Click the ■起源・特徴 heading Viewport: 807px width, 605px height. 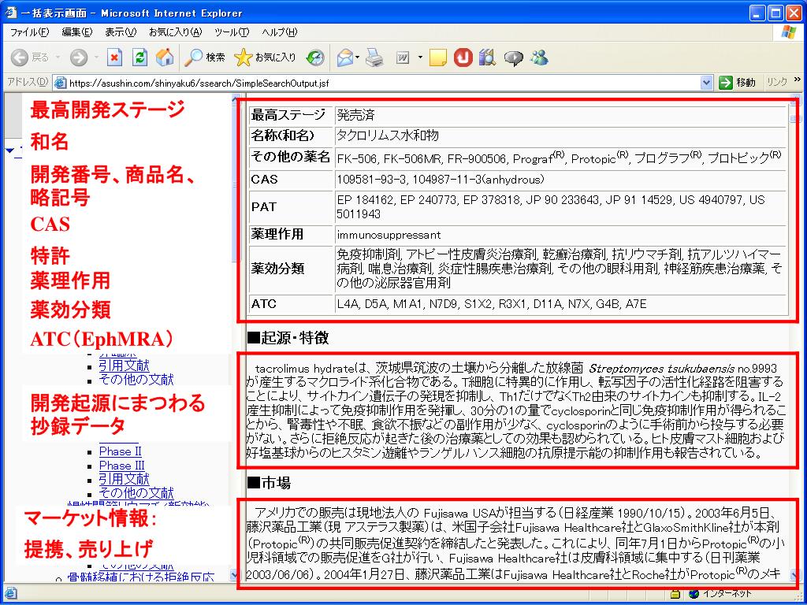pos(288,338)
